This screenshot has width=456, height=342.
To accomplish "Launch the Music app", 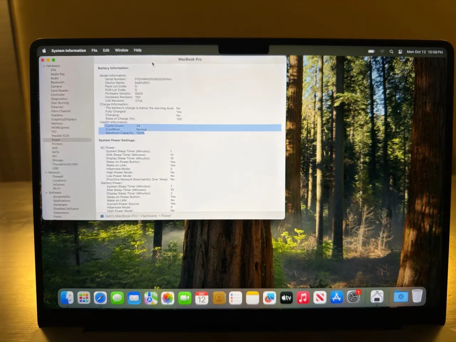I will 303,297.
